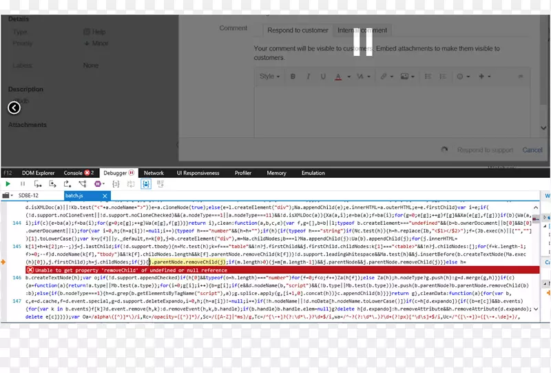
Task: Toggle the Underline formatting button
Action: coord(322,77)
